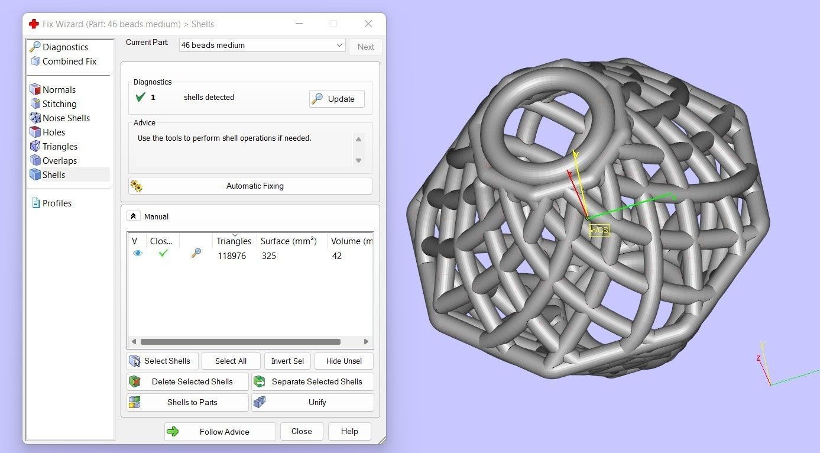The width and height of the screenshot is (820, 453).
Task: Open Help for Fix Wizard
Action: coord(349,432)
